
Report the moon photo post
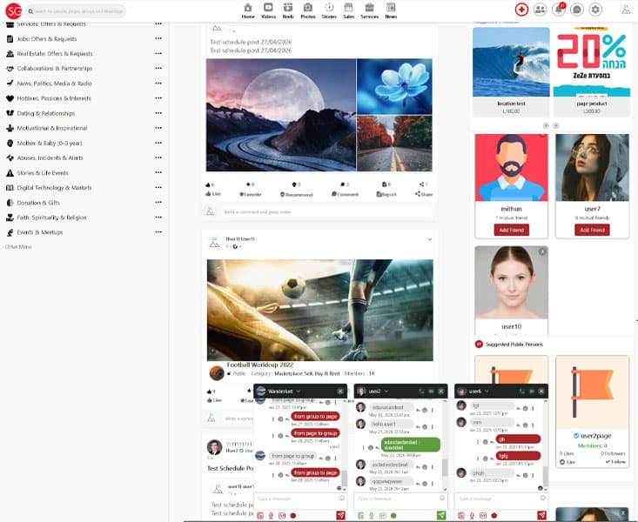point(386,195)
